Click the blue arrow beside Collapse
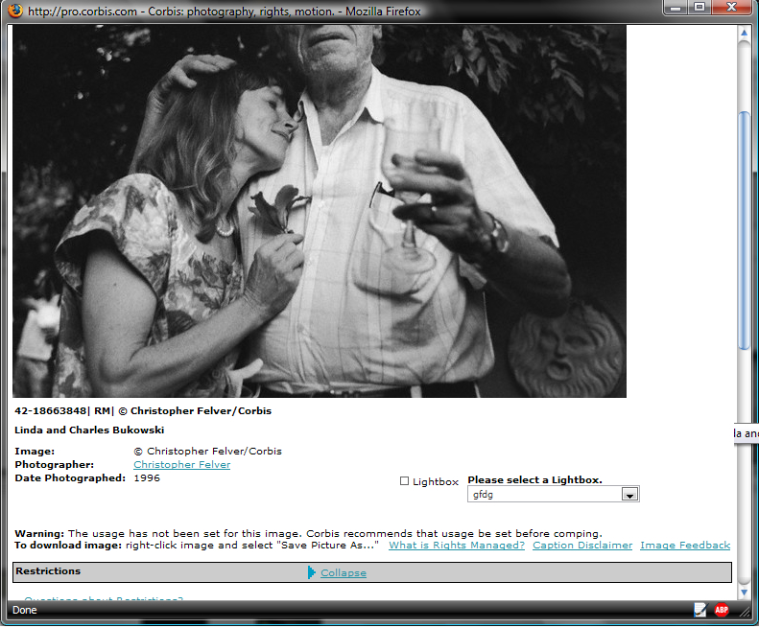Viewport: 759px width, 628px height. pos(311,572)
